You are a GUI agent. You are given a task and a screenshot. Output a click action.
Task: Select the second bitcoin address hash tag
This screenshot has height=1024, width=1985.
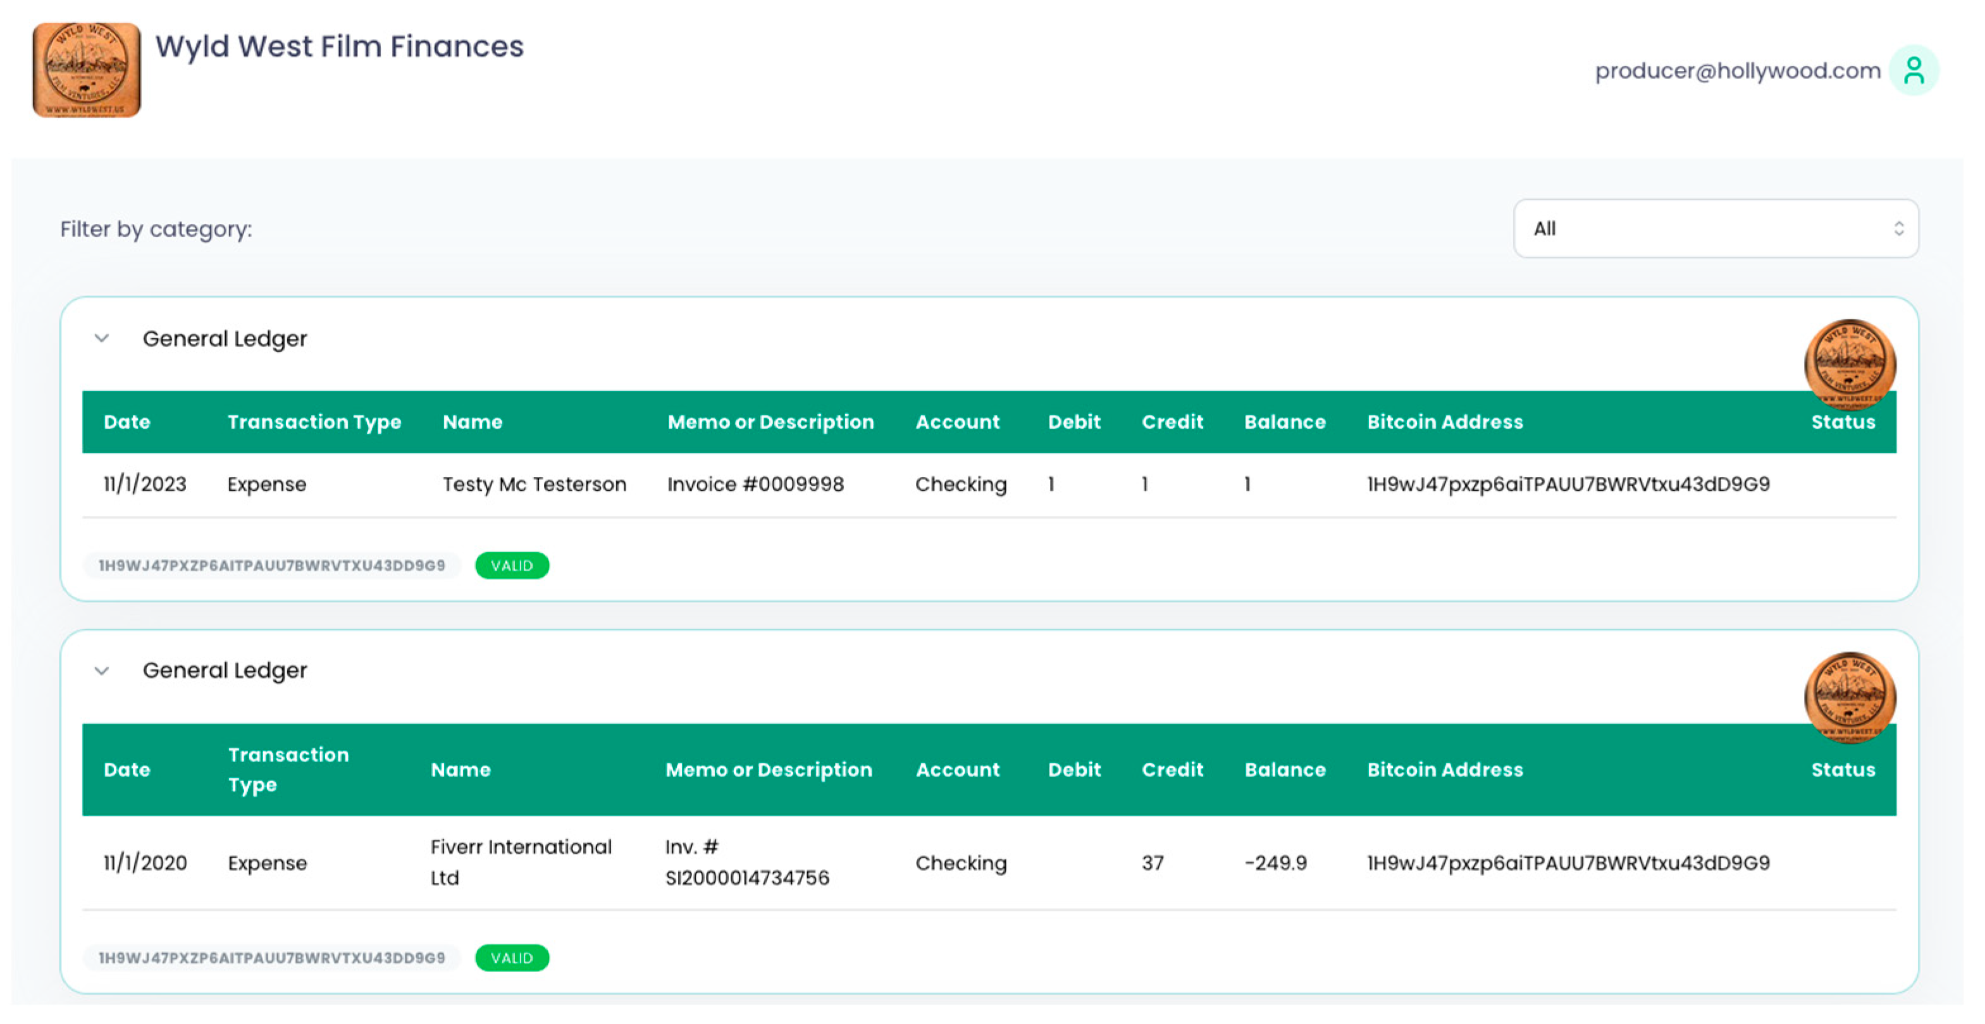(x=271, y=958)
